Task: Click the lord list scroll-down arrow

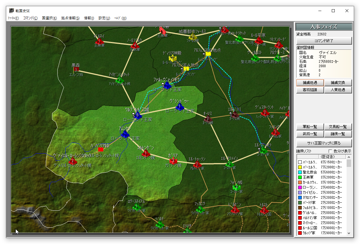Action: [349, 234]
